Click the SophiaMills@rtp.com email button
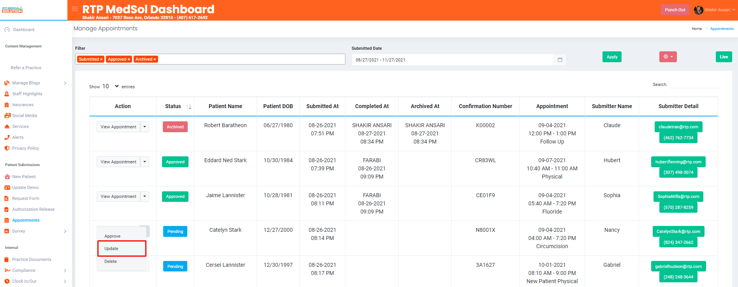 678,196
